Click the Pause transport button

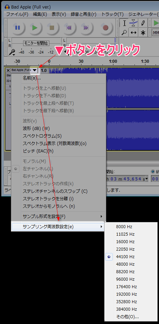(17, 28)
